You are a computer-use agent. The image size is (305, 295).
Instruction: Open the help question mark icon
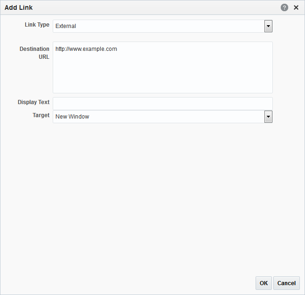(x=284, y=7)
